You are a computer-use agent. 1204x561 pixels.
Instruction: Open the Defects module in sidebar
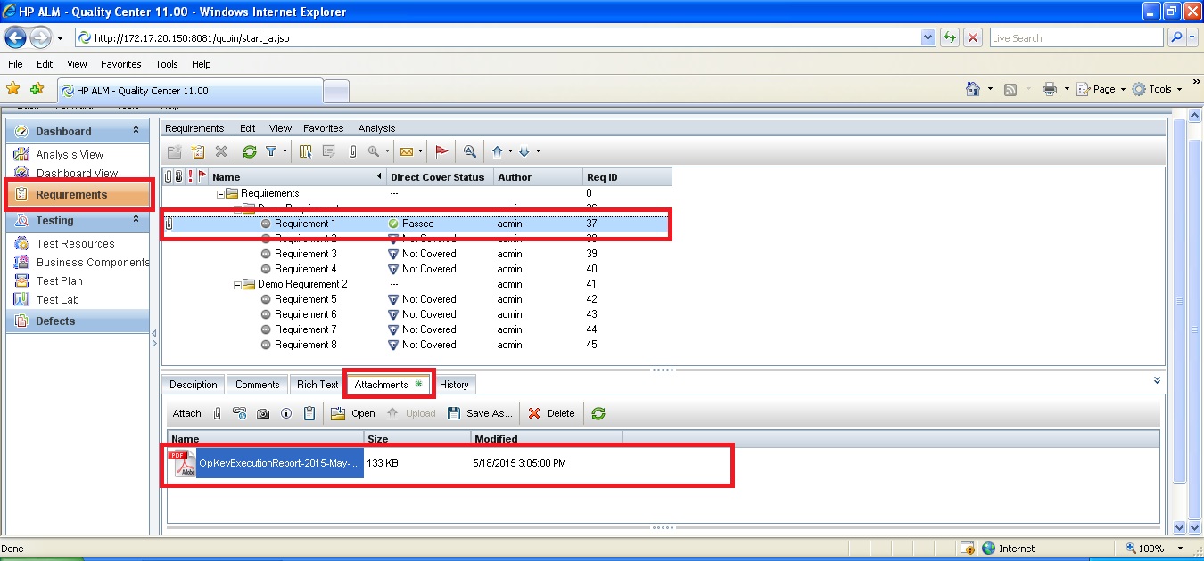(78, 321)
